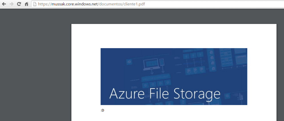
Task: Go back using the browser back arrow
Action: (4, 4)
